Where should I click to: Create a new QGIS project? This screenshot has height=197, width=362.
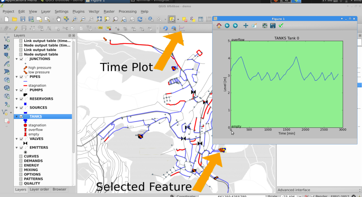pyautogui.click(x=7, y=19)
